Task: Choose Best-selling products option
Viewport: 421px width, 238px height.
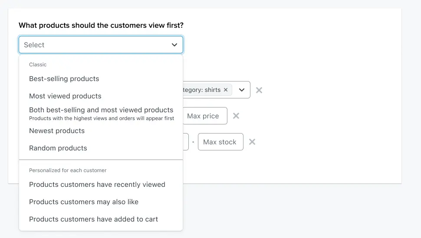Action: click(x=64, y=79)
